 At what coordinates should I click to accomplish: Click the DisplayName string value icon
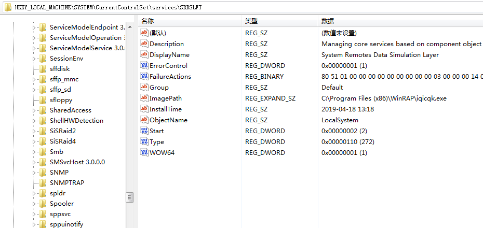click(x=144, y=54)
